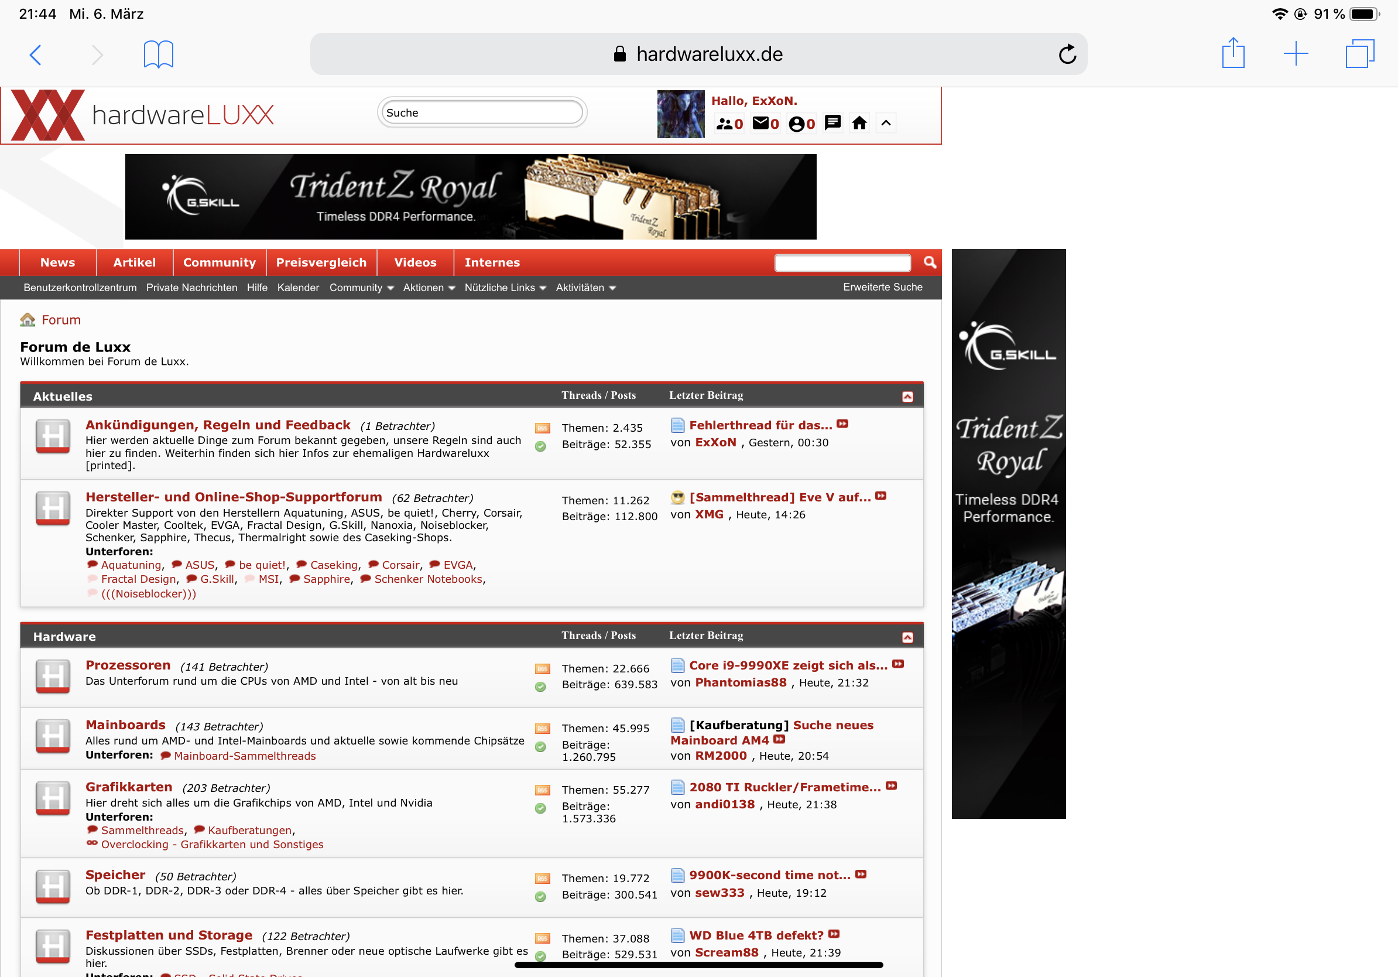Open the red Community tab

pos(219,262)
